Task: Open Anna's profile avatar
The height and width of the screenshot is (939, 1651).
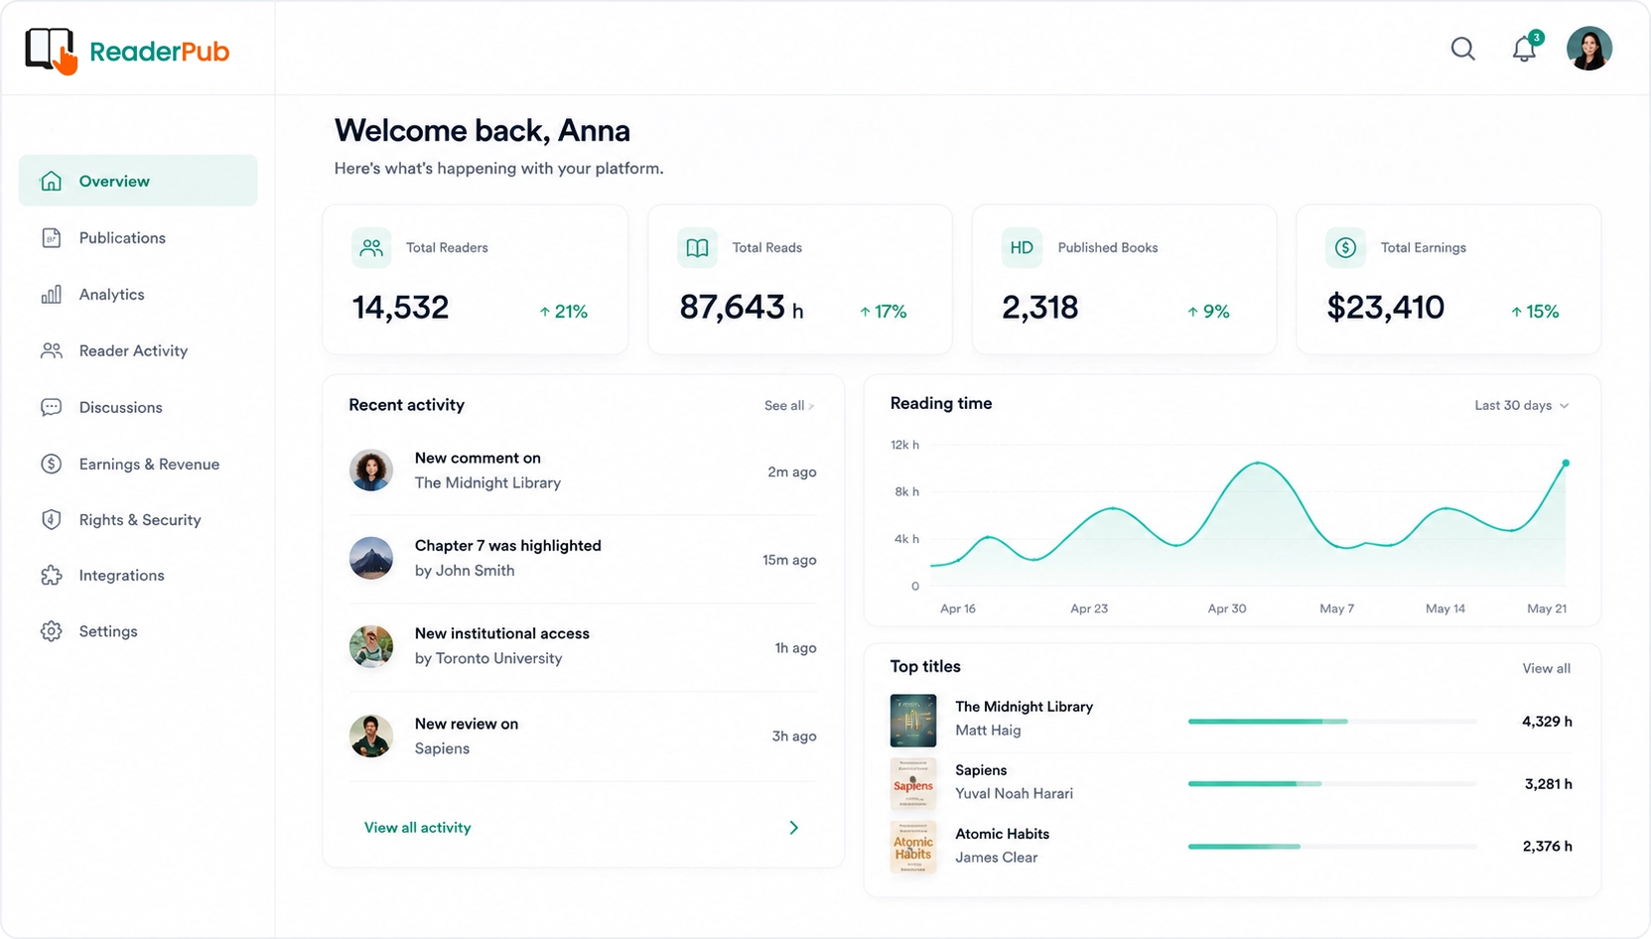Action: (x=1588, y=49)
